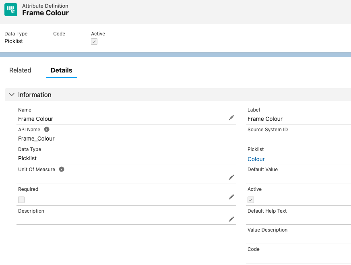Toggle the Required checkbox
The height and width of the screenshot is (265, 351).
pyautogui.click(x=21, y=200)
